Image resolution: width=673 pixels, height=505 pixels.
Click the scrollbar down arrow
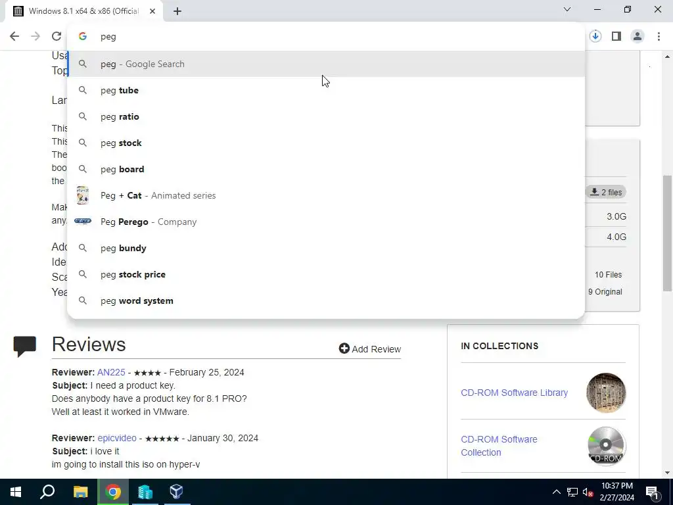point(668,473)
